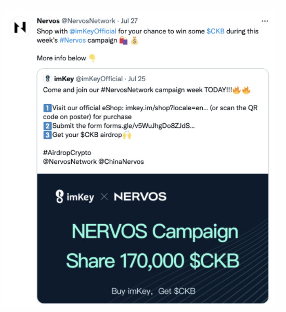Screen dimensions: 286x312
Task: Click the Jul 27 tweet timestamp
Action: (129, 21)
